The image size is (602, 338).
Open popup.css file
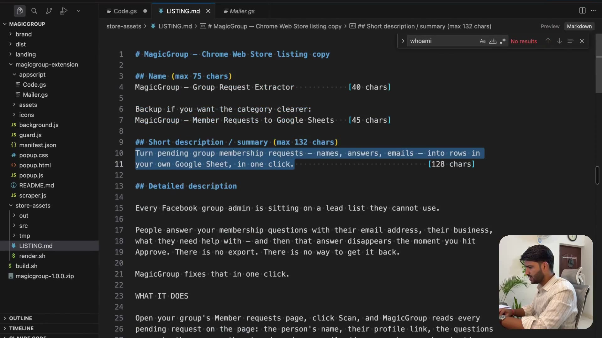click(34, 155)
